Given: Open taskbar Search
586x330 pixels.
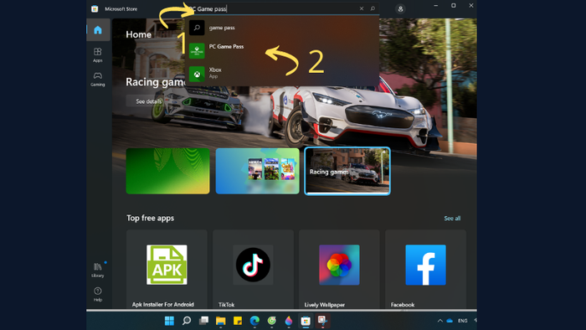Looking at the screenshot, I should click(187, 321).
